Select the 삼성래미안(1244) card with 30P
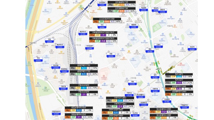Image resolution: width=214 pixels, height=120 pixels. (179, 93)
